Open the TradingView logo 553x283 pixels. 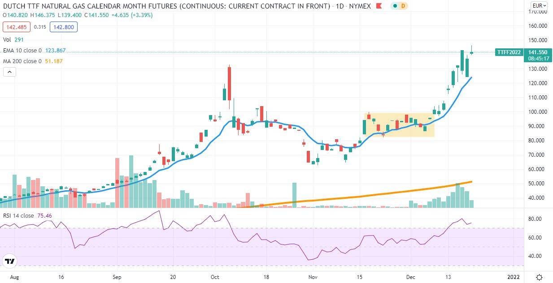(10, 262)
